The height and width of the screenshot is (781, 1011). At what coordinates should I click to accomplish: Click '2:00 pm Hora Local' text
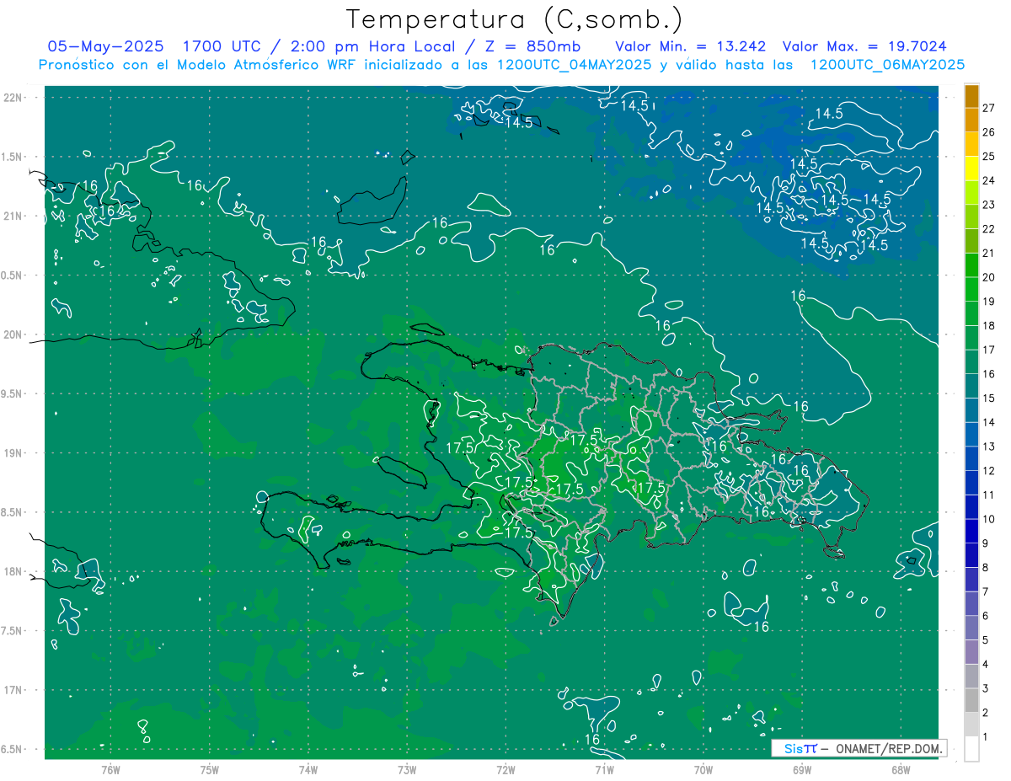pyautogui.click(x=380, y=46)
